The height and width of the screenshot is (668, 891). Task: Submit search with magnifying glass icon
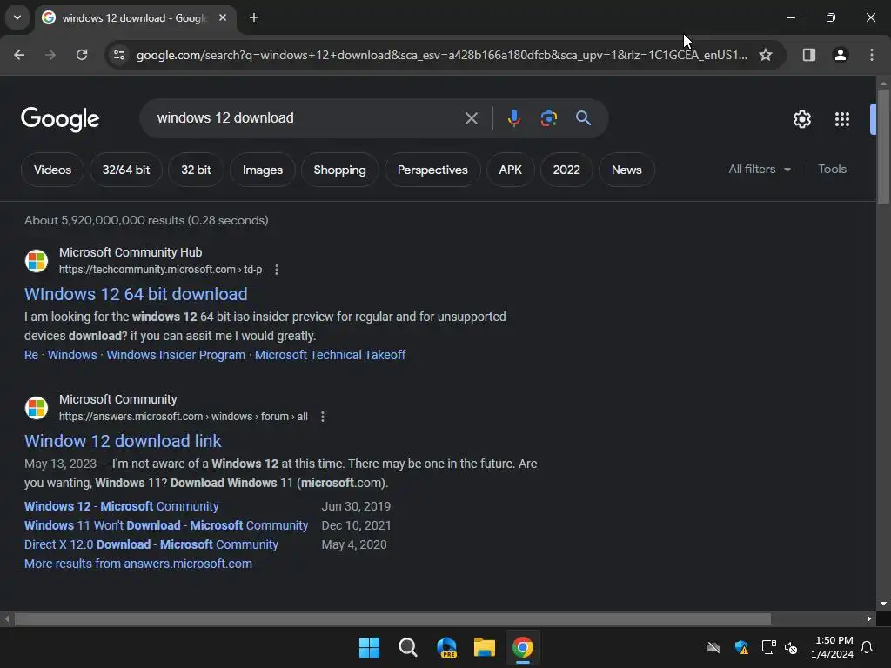[583, 118]
